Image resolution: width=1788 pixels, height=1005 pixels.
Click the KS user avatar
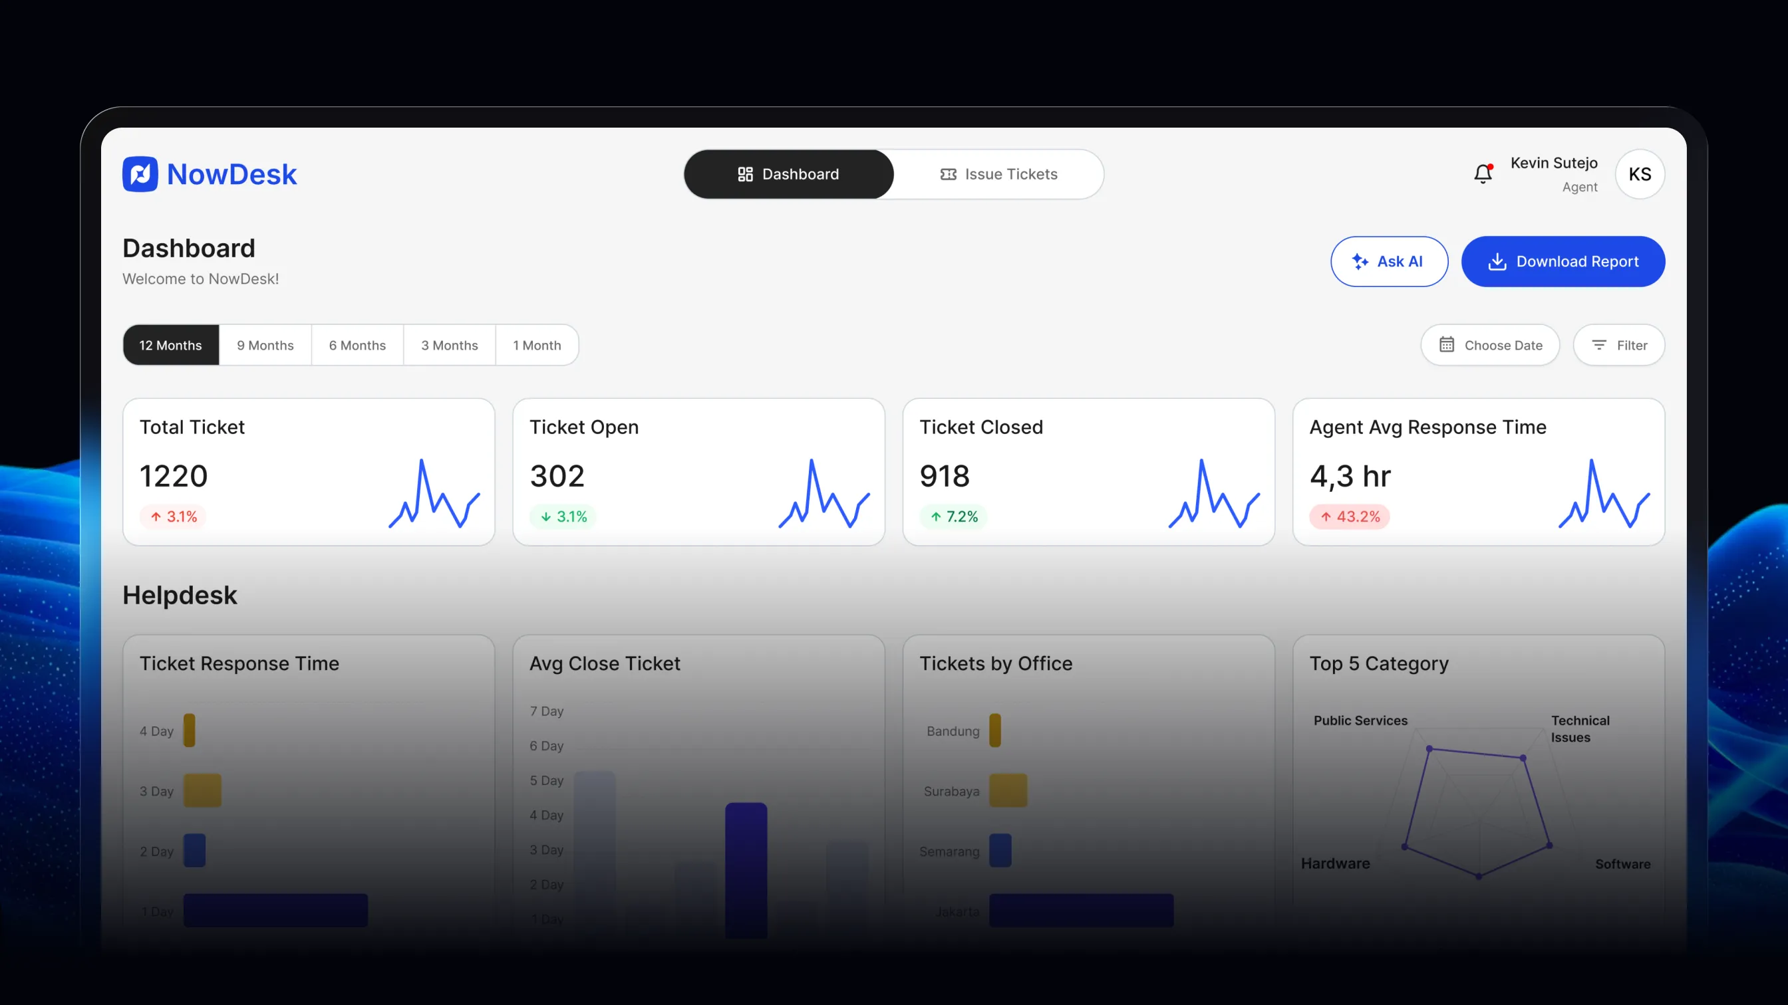(1640, 174)
